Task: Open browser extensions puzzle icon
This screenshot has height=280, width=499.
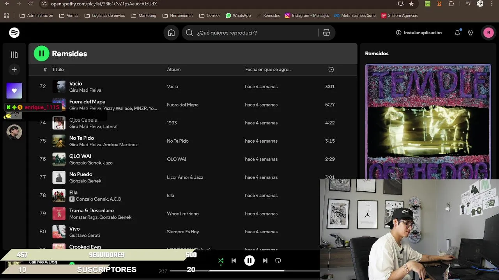Action: pyautogui.click(x=451, y=3)
